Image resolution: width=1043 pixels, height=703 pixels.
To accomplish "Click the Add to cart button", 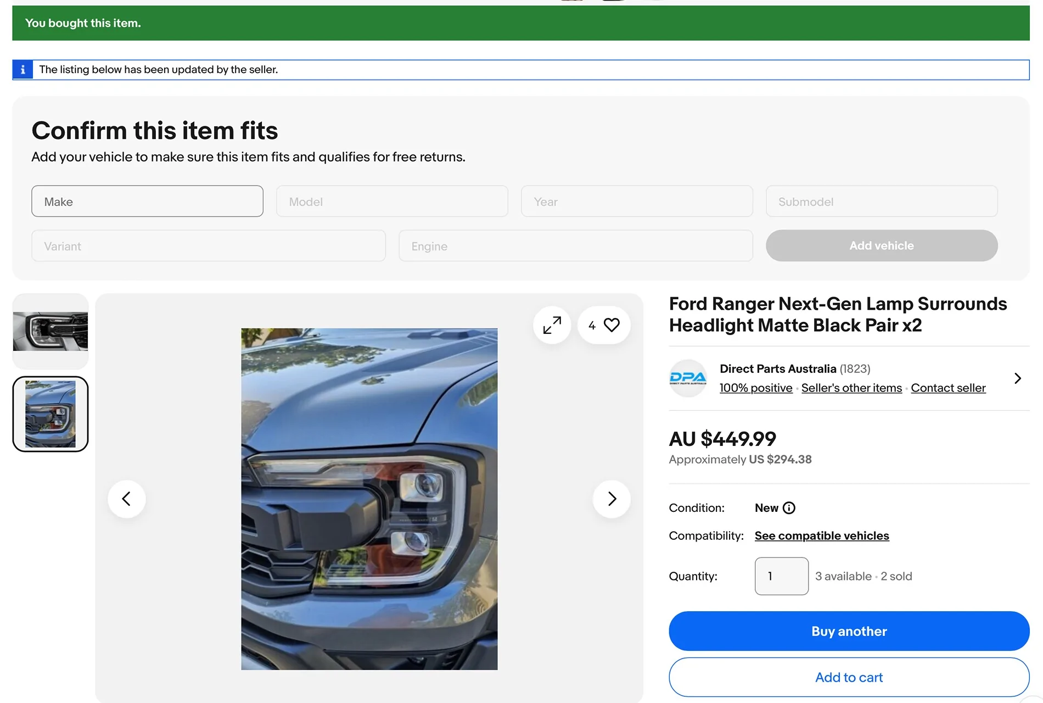I will [849, 678].
